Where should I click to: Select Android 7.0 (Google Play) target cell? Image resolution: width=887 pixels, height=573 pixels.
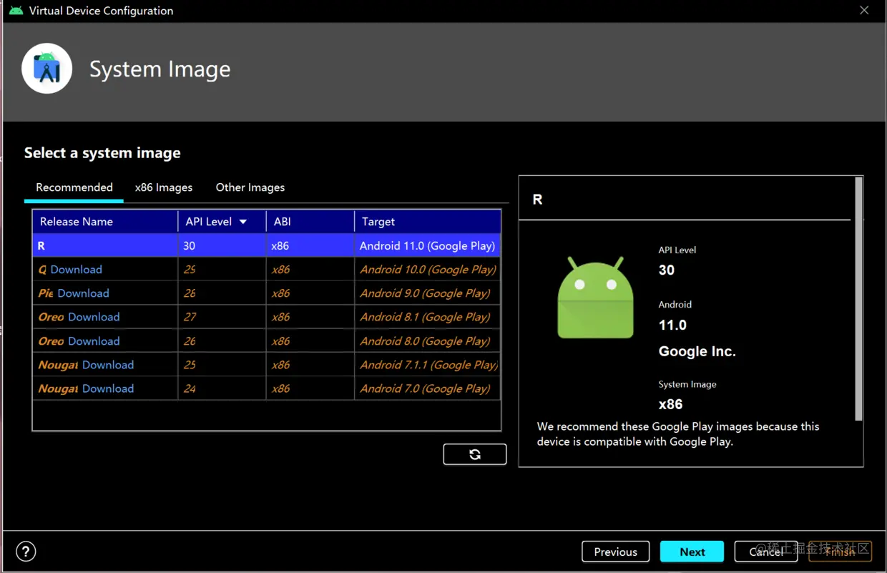pyautogui.click(x=427, y=388)
